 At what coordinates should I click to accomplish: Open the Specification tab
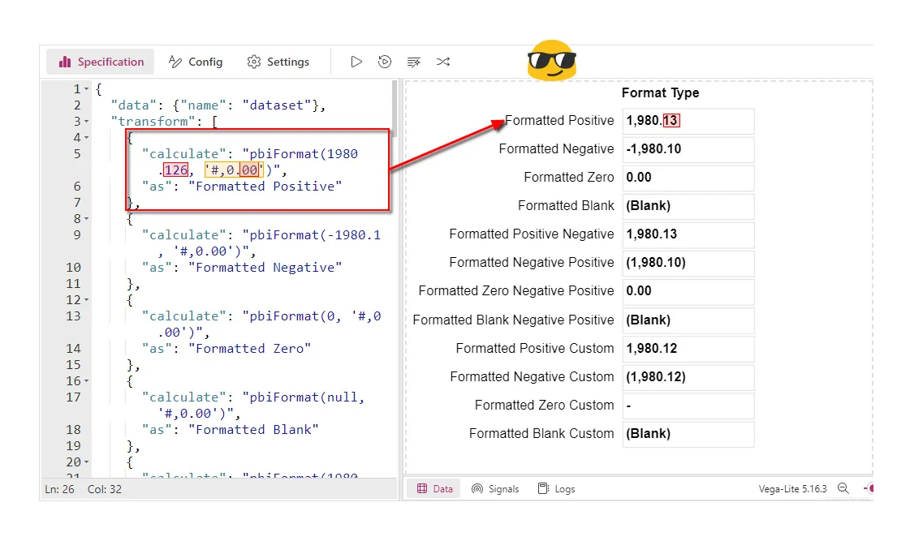[101, 62]
